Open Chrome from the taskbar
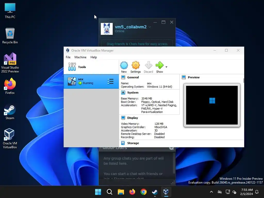Image resolution: width=264 pixels, height=198 pixels. pos(143,192)
